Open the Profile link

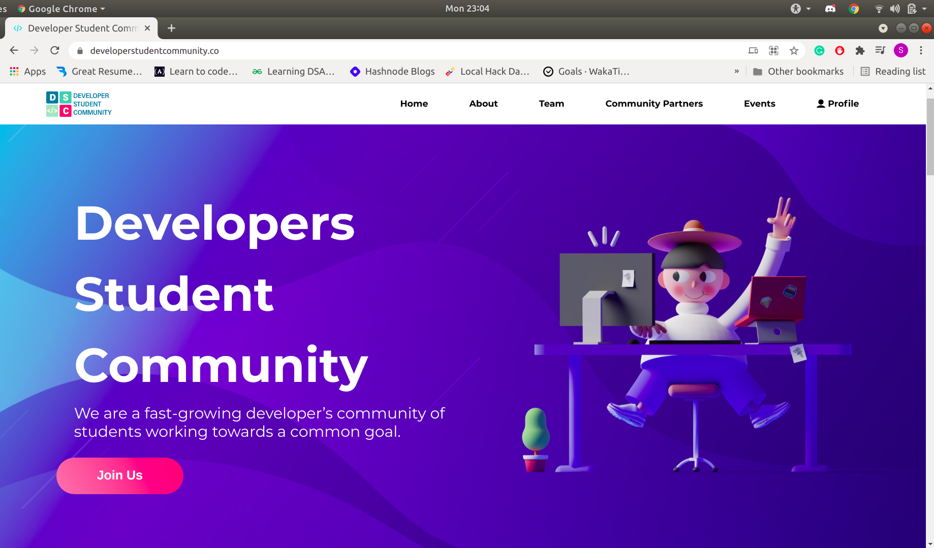(837, 104)
